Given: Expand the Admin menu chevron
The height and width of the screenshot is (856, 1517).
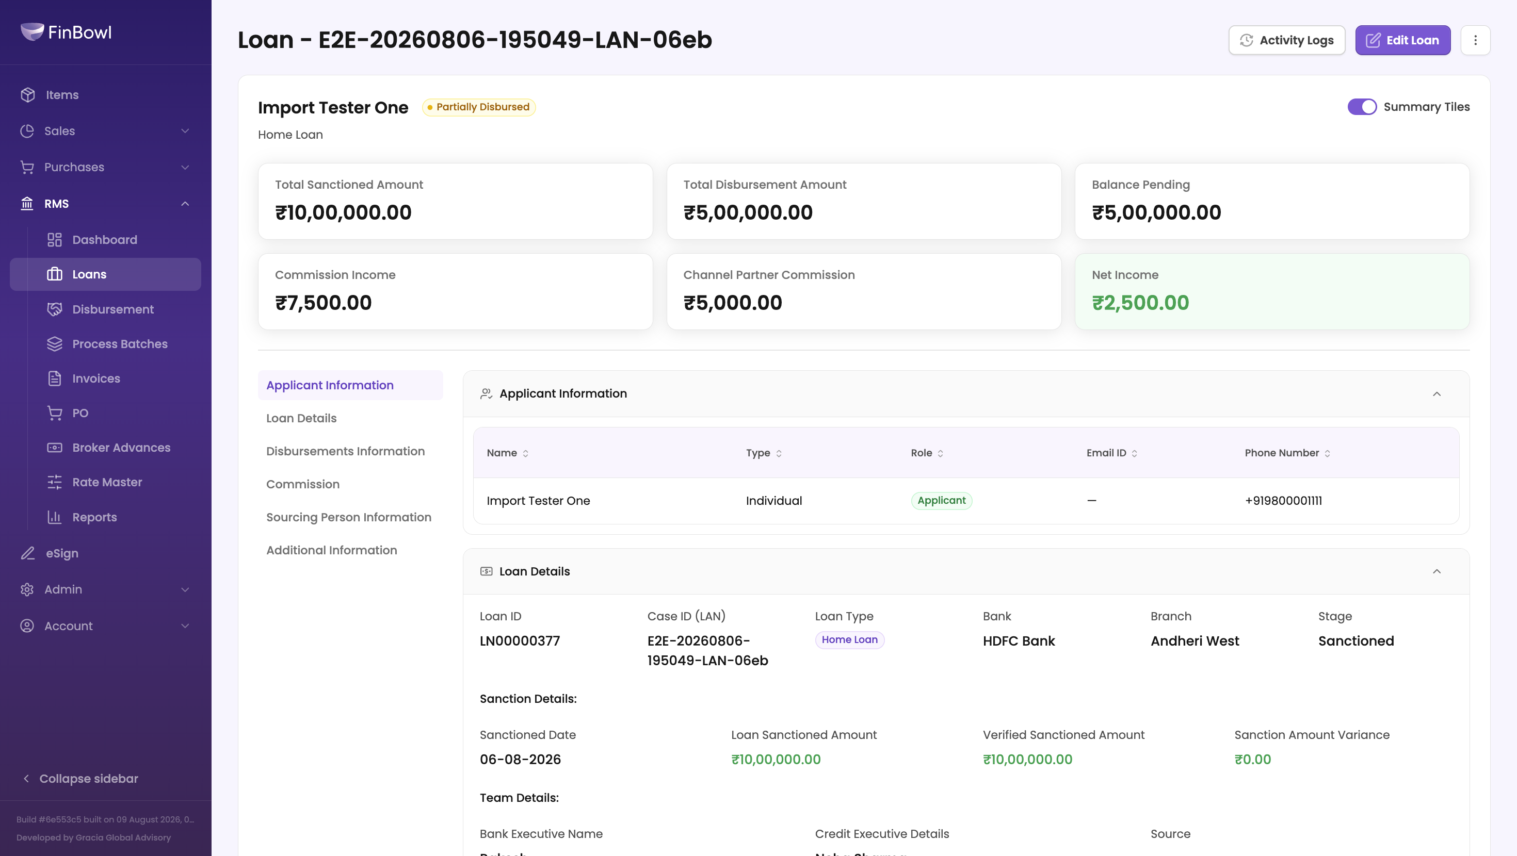Looking at the screenshot, I should pyautogui.click(x=185, y=589).
